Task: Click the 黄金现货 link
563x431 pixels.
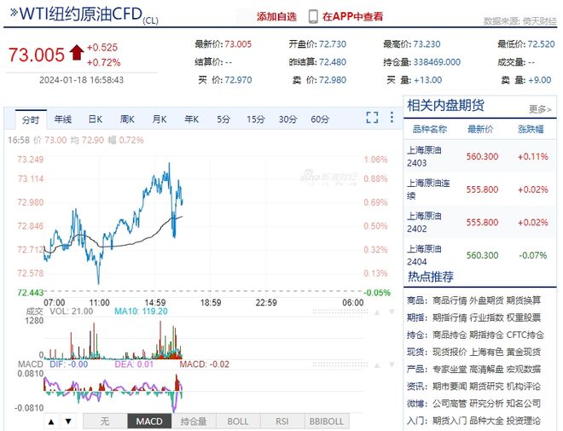Action: pos(524,352)
